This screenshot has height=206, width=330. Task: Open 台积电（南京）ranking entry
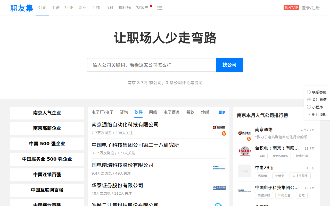pyautogui.click(x=277, y=148)
